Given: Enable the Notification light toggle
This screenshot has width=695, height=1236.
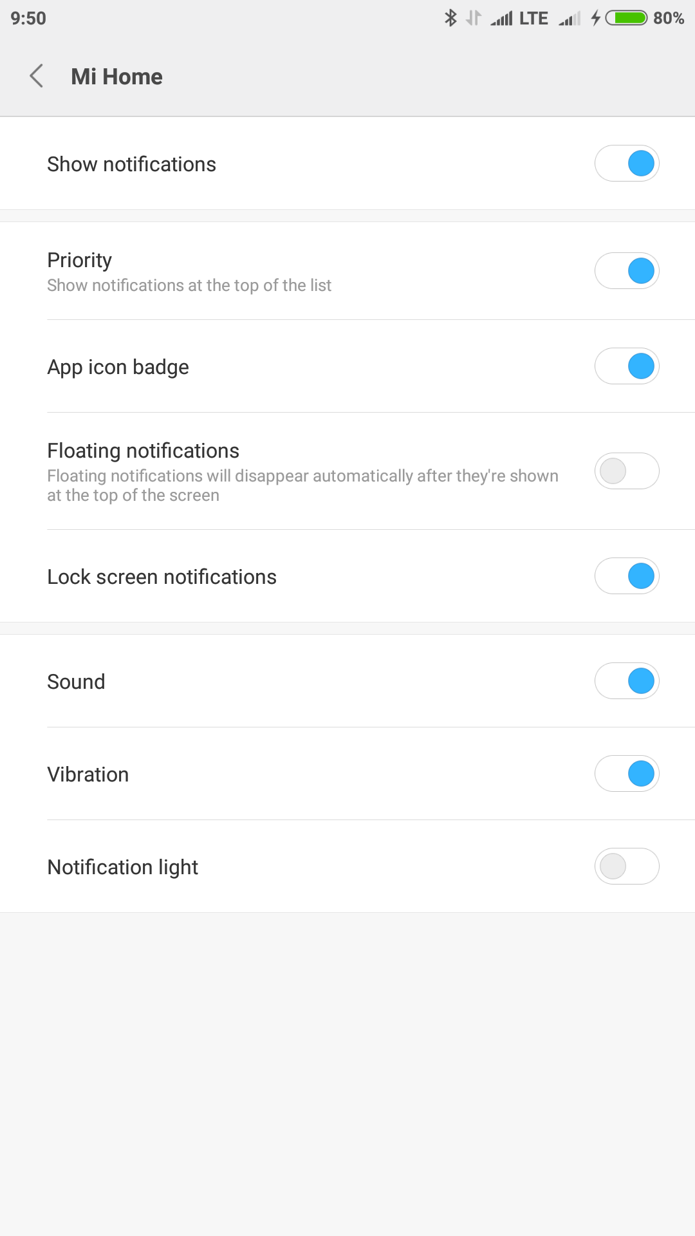Looking at the screenshot, I should pos(627,866).
